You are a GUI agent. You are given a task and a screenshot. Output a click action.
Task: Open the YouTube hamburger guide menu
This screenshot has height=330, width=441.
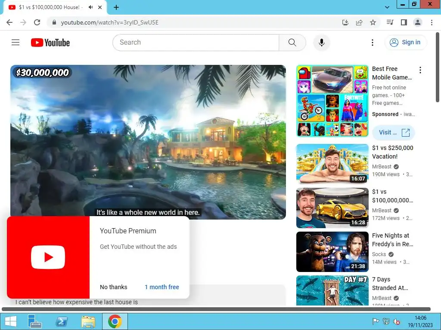[x=16, y=43]
